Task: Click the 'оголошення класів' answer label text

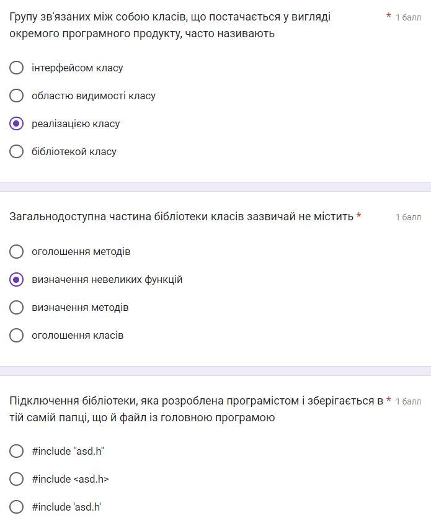Action: coord(78,336)
